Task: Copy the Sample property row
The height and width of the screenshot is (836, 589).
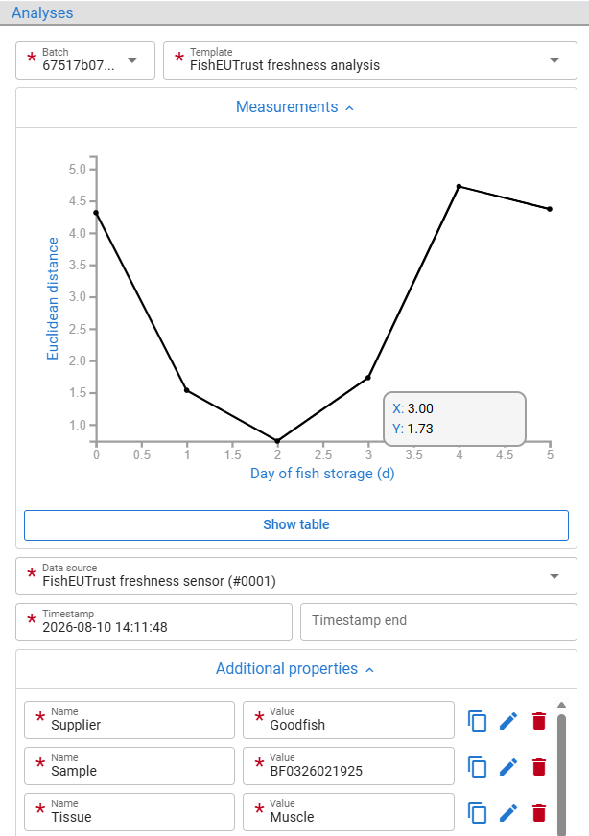Action: coord(477,767)
